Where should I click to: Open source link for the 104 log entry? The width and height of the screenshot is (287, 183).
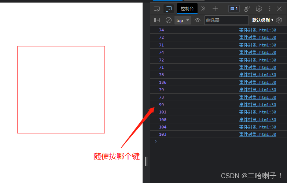[x=258, y=127]
